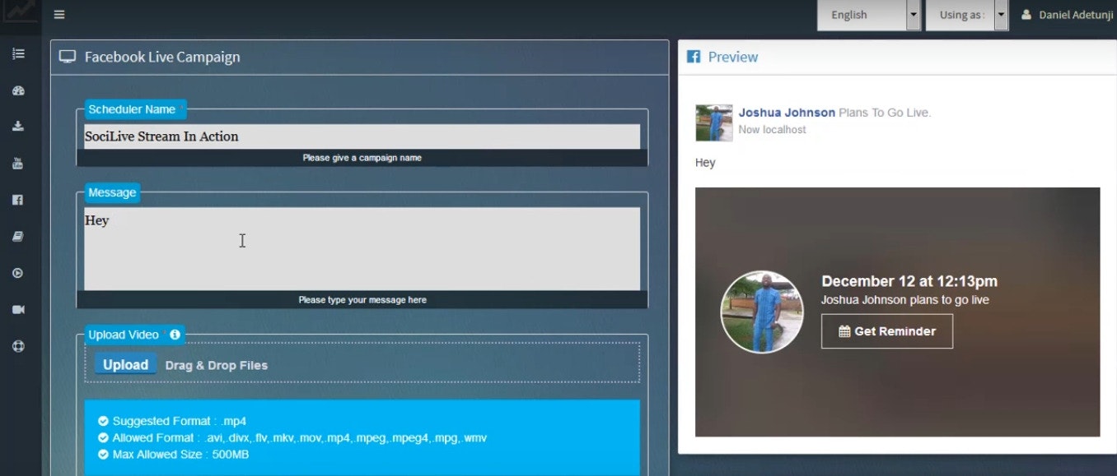
Task: Click the Max Allowed Size checkmark icon
Action: click(103, 454)
